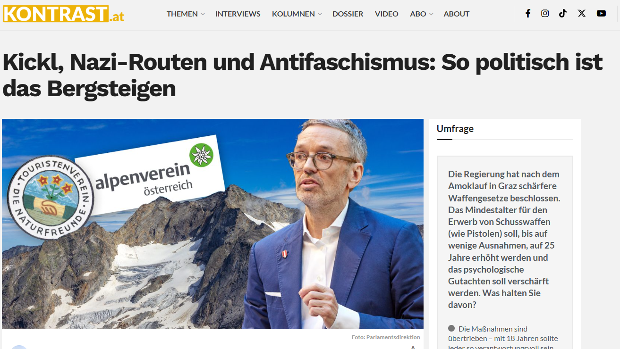Expand the ABO dropdown menu
620x349 pixels.
(x=421, y=14)
